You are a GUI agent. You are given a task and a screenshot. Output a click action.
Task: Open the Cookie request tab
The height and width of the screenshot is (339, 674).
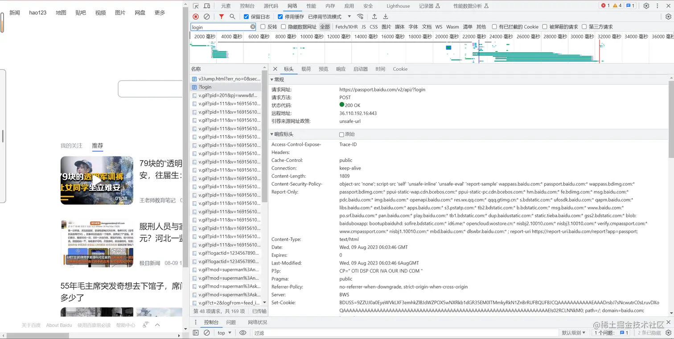[400, 69]
